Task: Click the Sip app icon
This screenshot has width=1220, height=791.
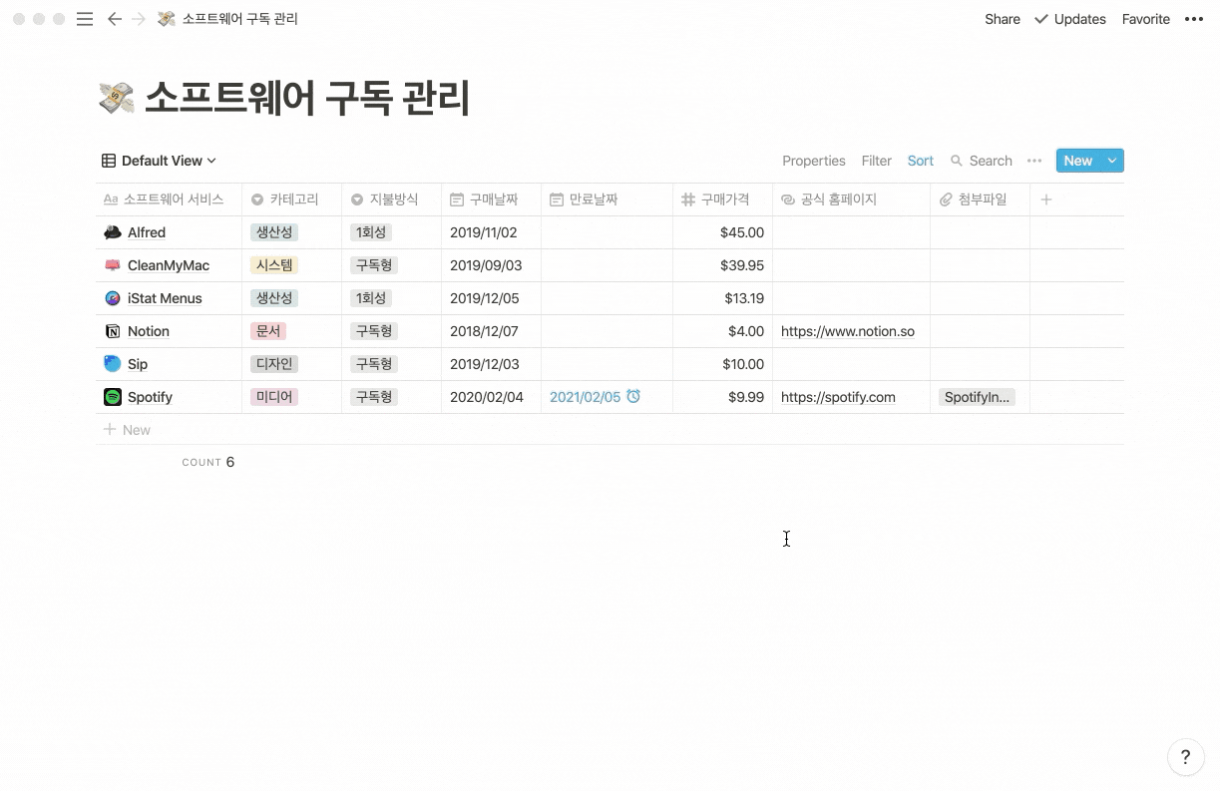Action: [113, 364]
